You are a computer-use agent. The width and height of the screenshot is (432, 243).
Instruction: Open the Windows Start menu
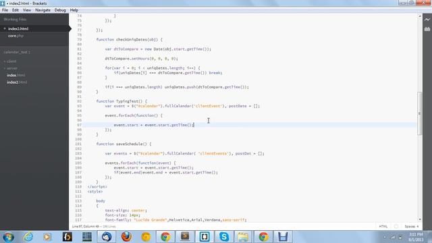coord(8,237)
